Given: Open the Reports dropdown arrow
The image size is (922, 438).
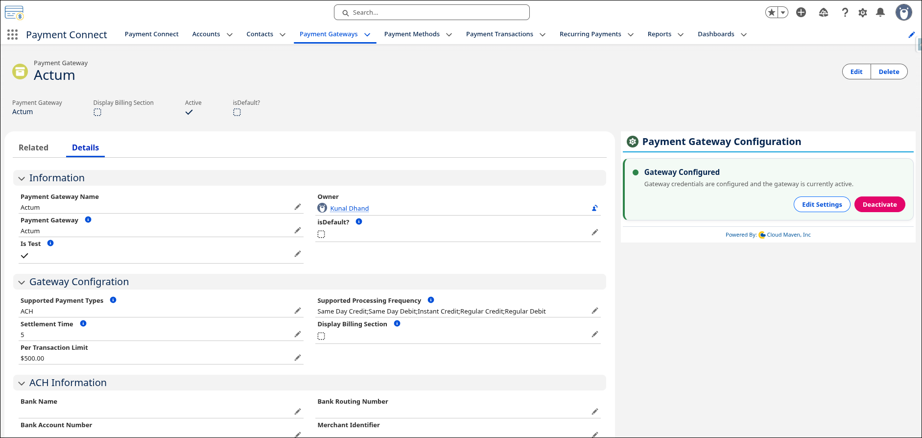Looking at the screenshot, I should [x=681, y=34].
